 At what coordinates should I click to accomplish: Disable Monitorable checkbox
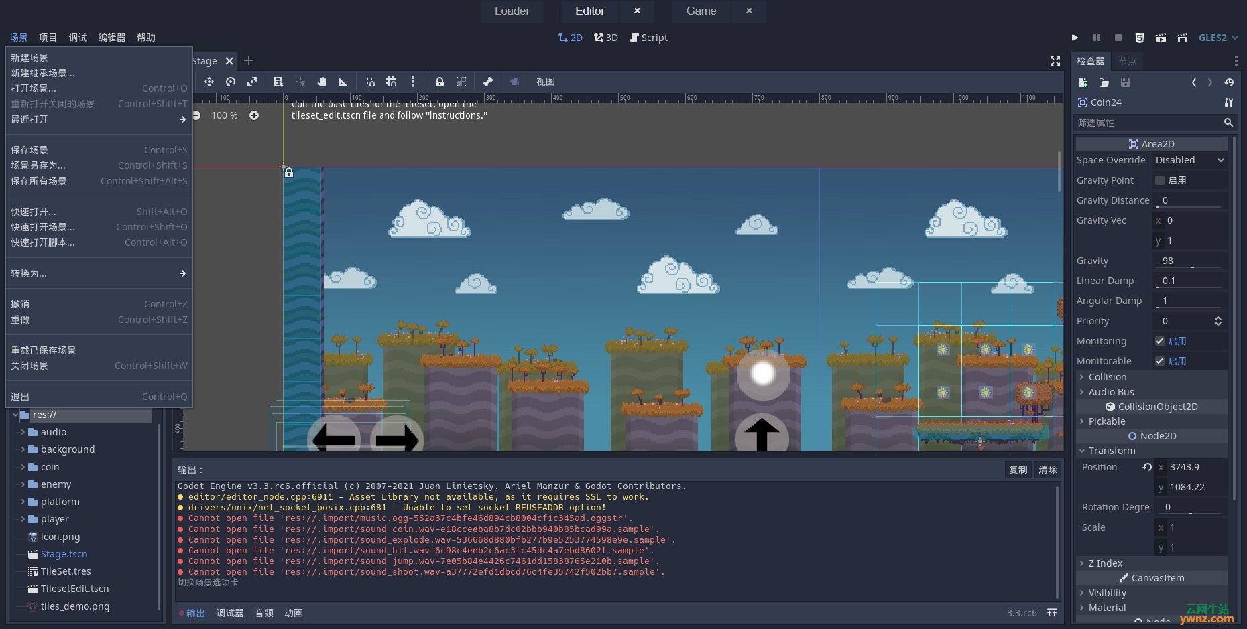pyautogui.click(x=1160, y=361)
